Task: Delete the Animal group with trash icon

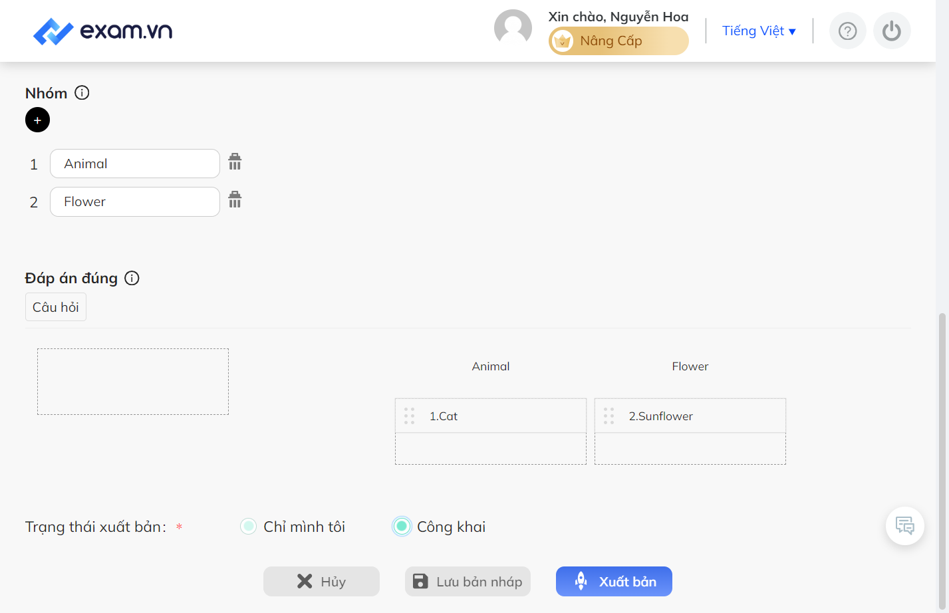Action: (235, 162)
